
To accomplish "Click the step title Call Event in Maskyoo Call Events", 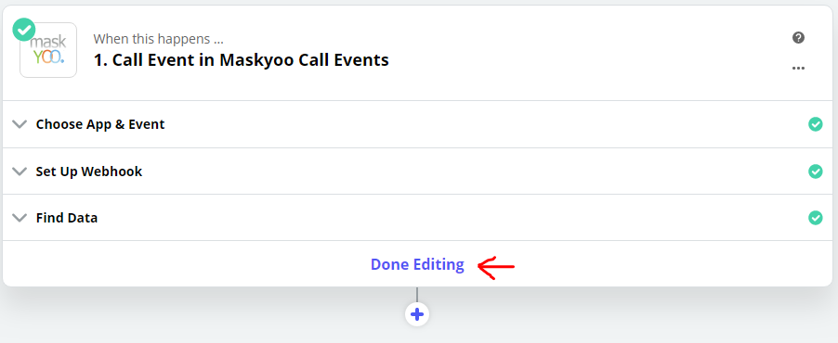I will point(242,59).
